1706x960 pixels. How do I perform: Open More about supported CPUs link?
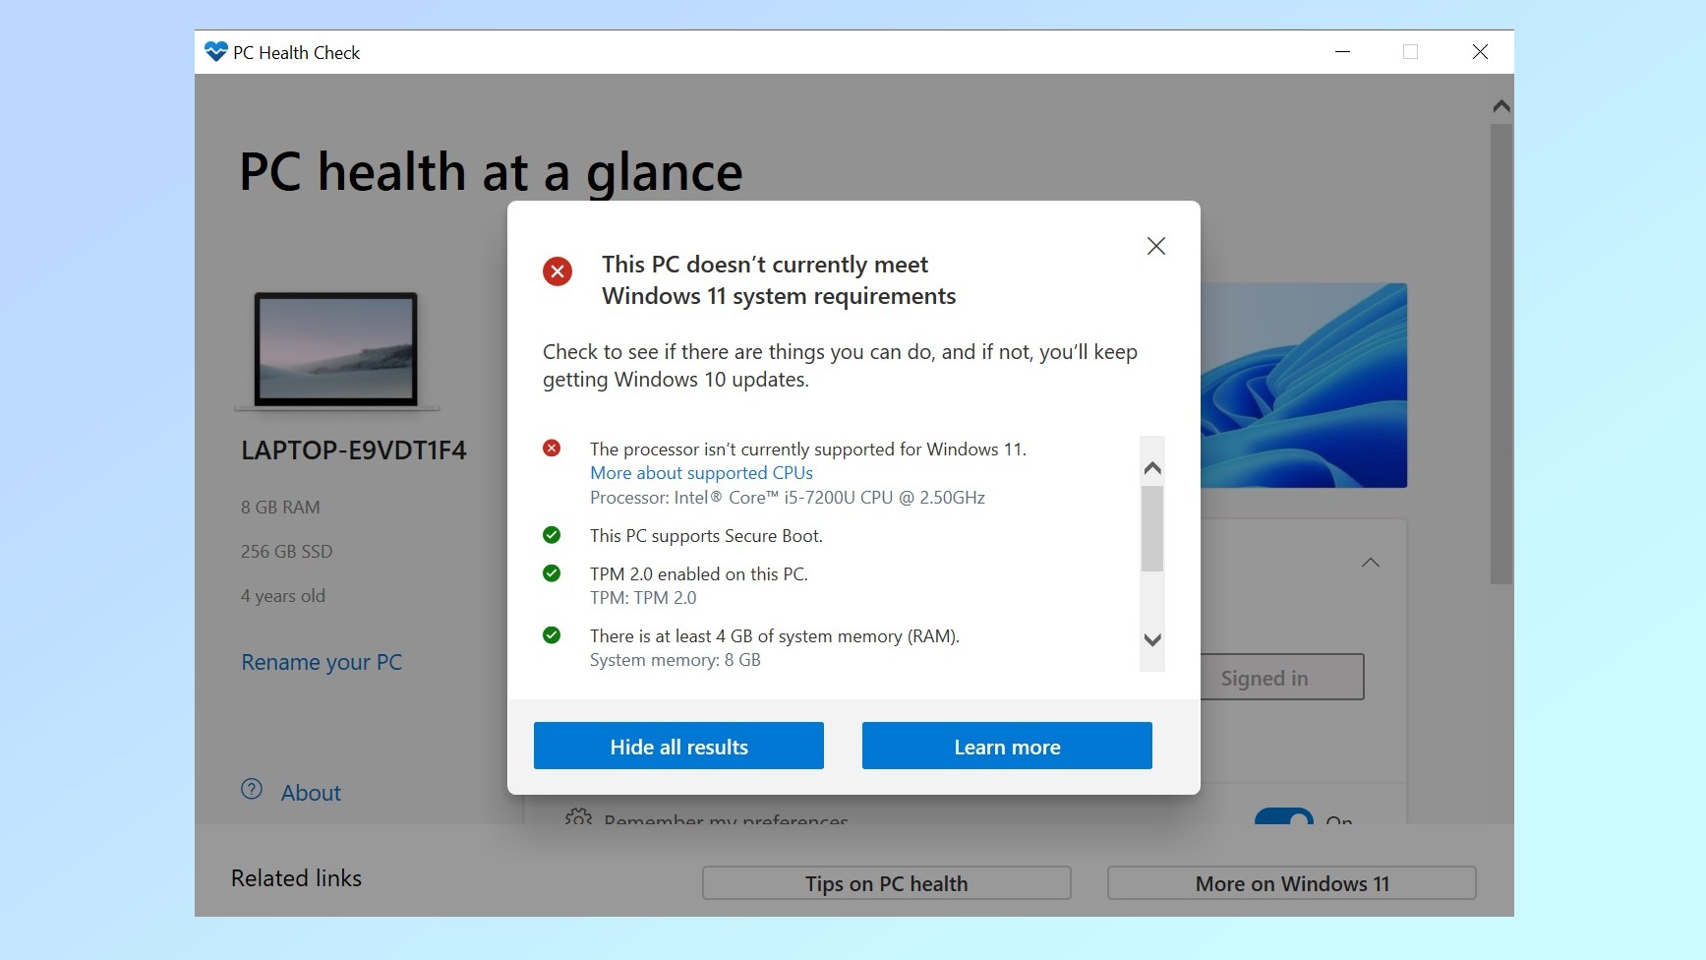[701, 473]
